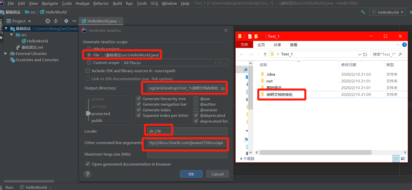This screenshot has width=412, height=190.
Task: Toggle Generate navigation bar checkbox
Action: point(139,104)
